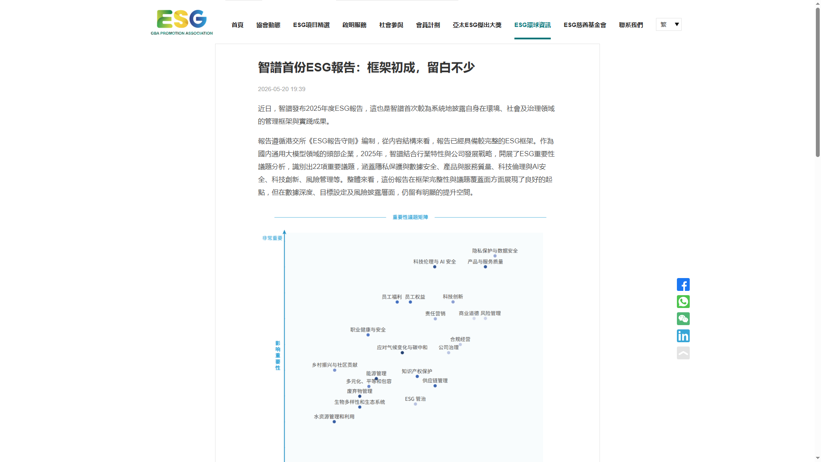The image size is (821, 462).
Task: Select the ESG環球資訊 tab
Action: [532, 25]
